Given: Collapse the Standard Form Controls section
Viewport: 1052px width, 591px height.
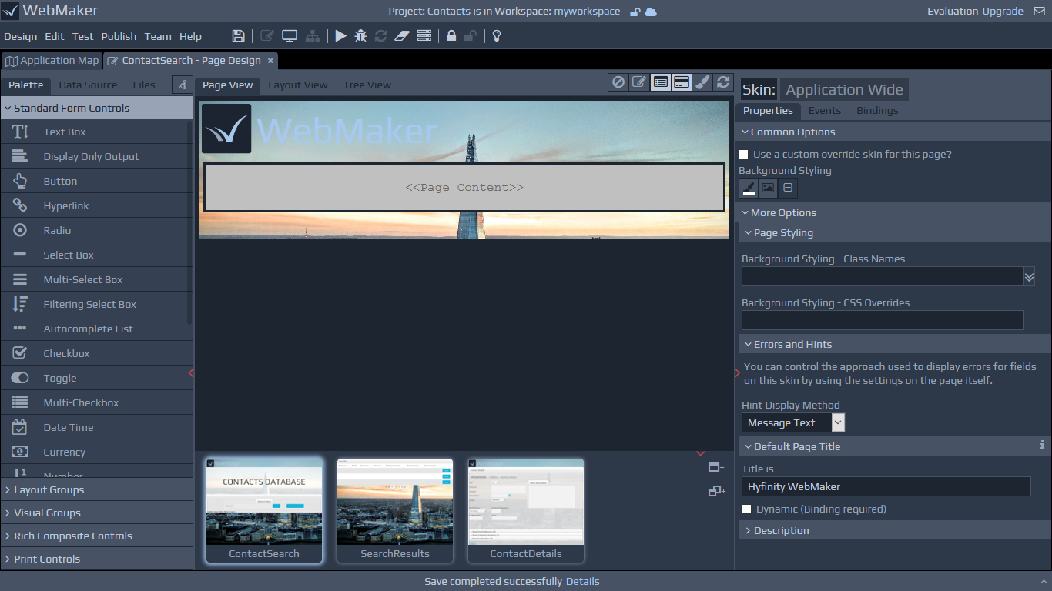Looking at the screenshot, I should coord(96,108).
